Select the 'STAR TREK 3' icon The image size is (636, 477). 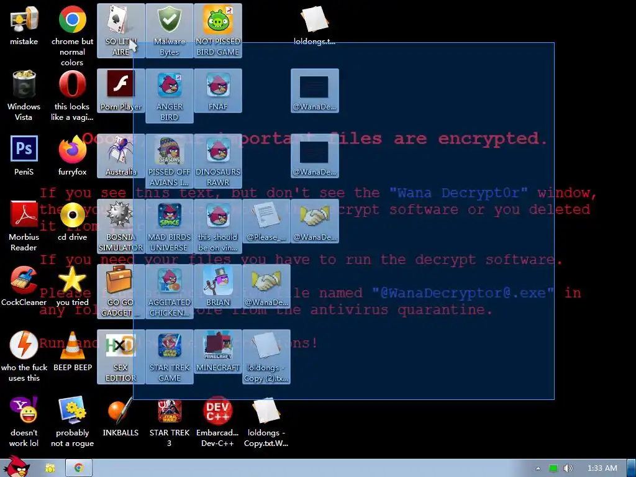[x=170, y=422]
